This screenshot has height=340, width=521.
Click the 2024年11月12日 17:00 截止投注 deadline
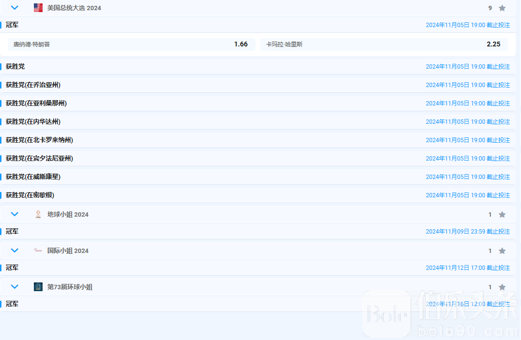(x=468, y=267)
